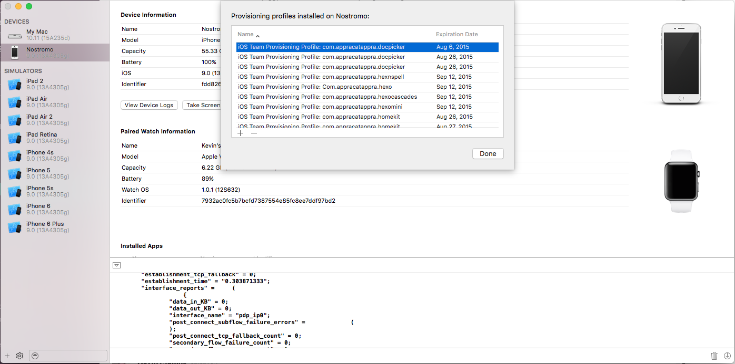Click the Nostromo iPhone device icon
Viewport: 735px width, 364px height.
click(x=15, y=52)
